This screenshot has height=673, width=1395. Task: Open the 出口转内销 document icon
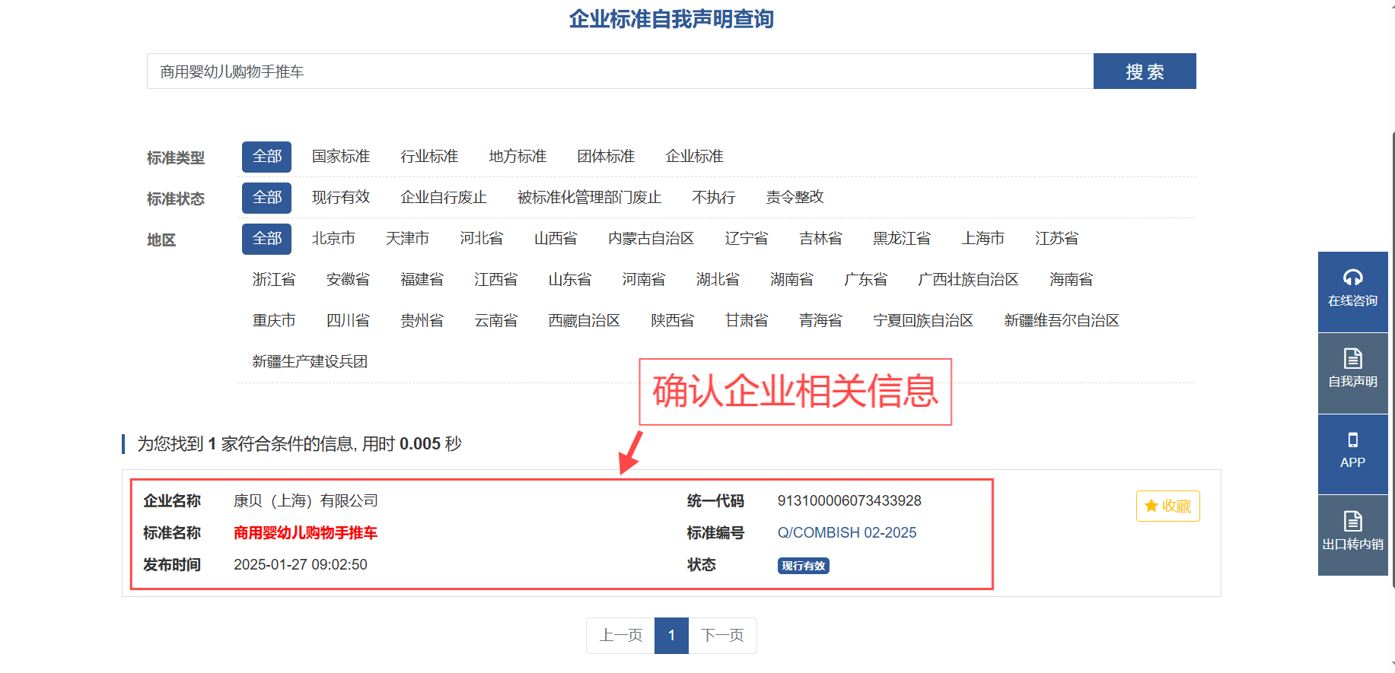[x=1352, y=521]
